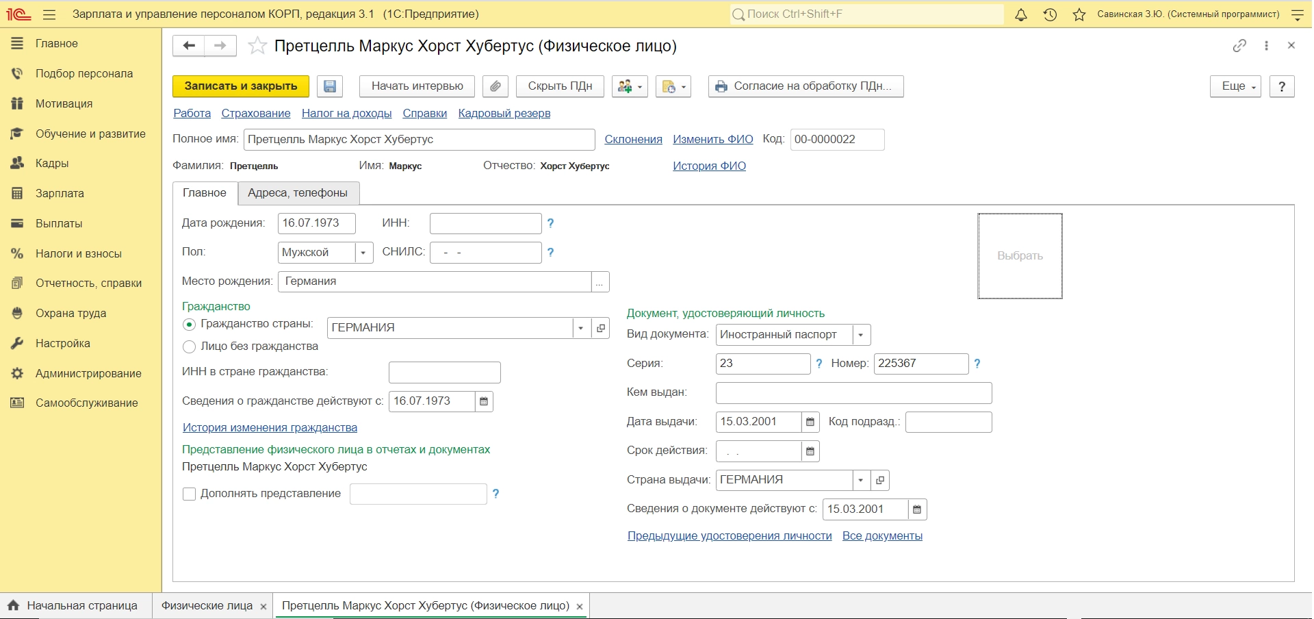The image size is (1314, 619).
Task: Go back with the left arrow button
Action: pyautogui.click(x=189, y=46)
